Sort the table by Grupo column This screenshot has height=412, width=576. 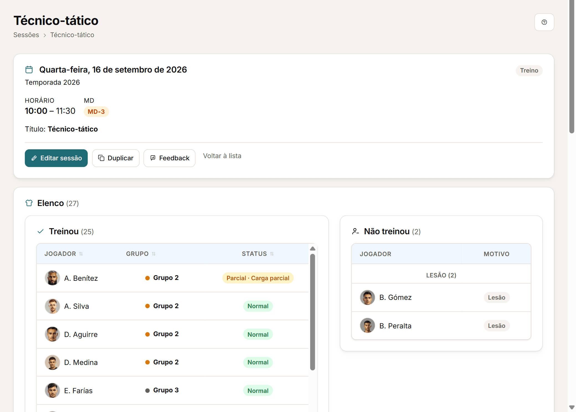pos(141,254)
